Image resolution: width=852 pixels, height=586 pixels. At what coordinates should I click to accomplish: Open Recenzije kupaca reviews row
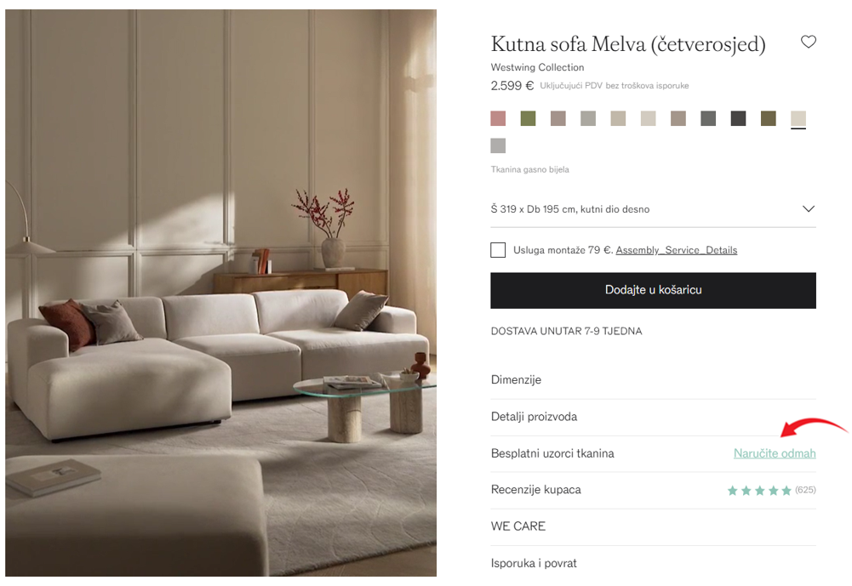653,490
